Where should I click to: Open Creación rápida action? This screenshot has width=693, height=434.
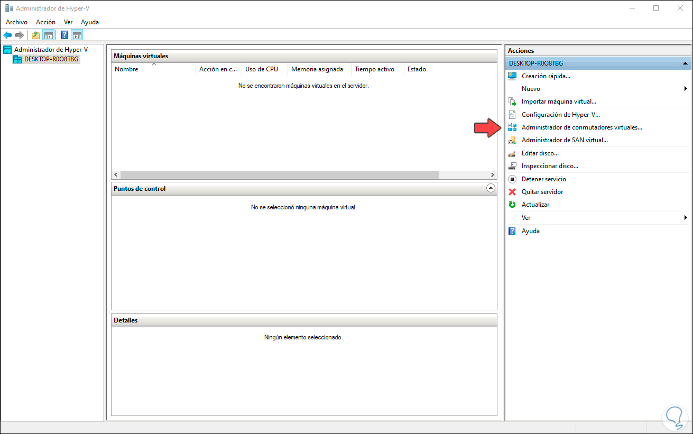point(546,76)
